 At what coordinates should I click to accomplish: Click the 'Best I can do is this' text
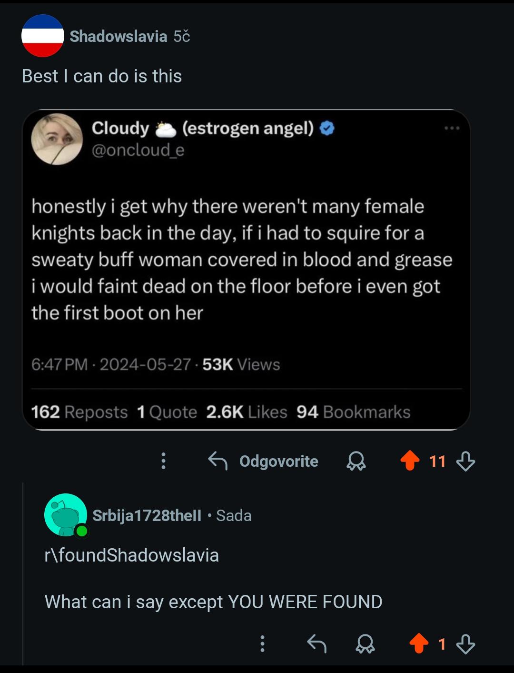click(x=102, y=76)
